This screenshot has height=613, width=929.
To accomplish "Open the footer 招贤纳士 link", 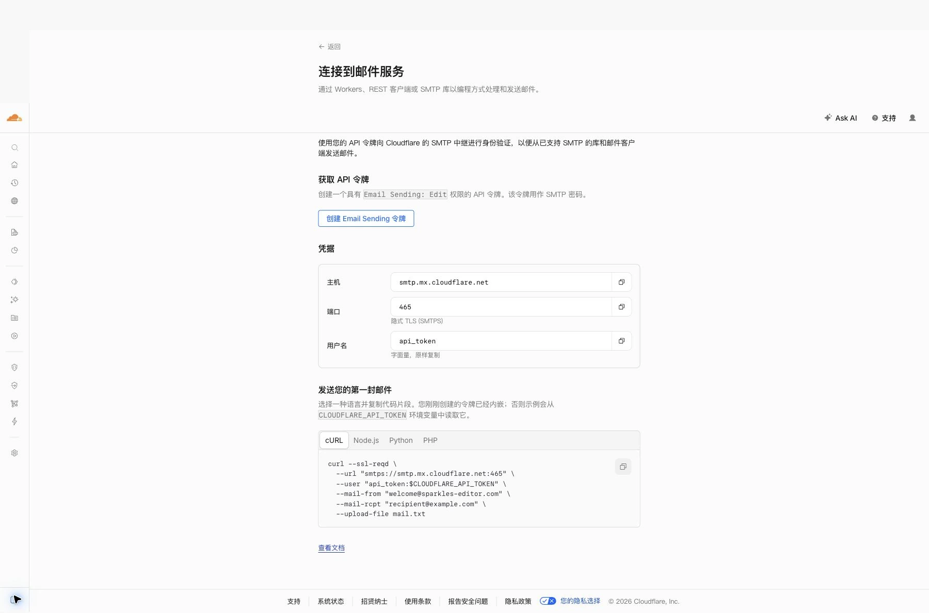I will (x=374, y=601).
